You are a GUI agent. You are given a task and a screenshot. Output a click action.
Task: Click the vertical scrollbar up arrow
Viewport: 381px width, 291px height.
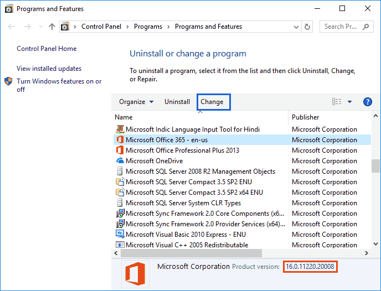pos(375,116)
